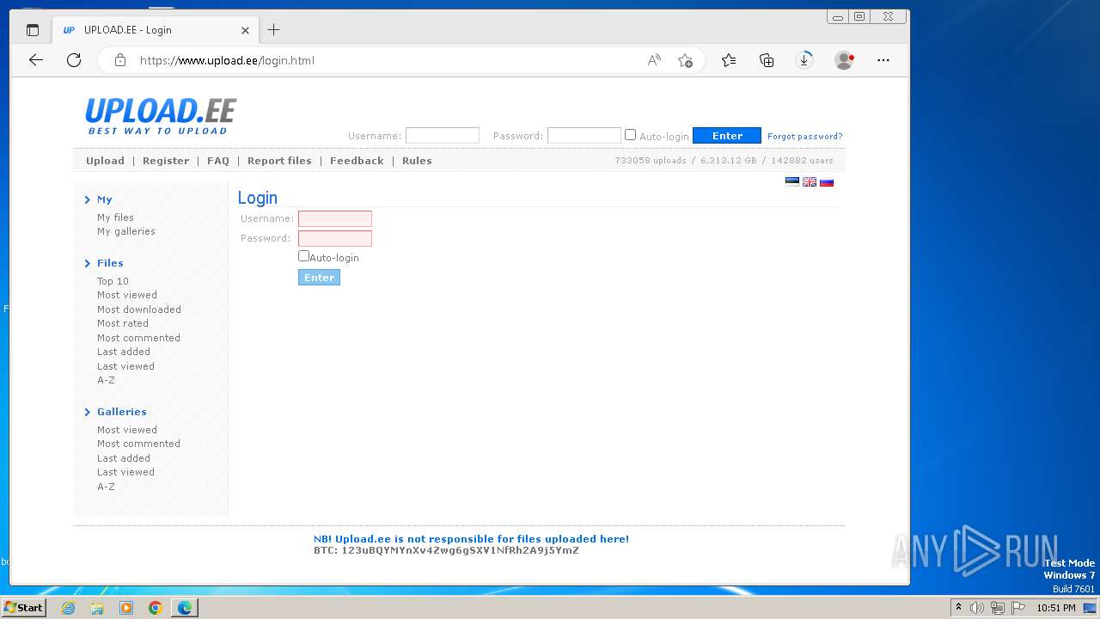1100x619 pixels.
Task: Click the header blue Enter button
Action: pos(727,136)
